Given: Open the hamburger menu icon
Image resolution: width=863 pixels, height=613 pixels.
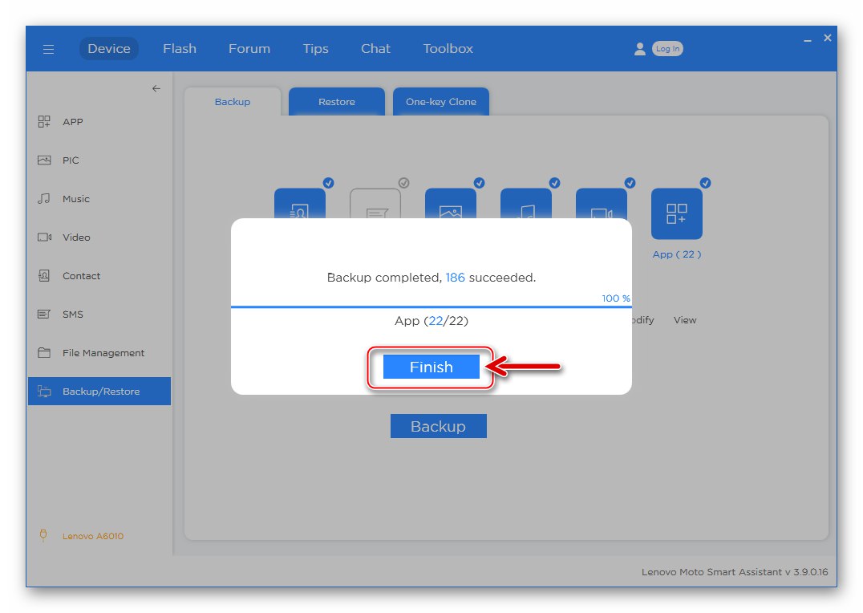Looking at the screenshot, I should pyautogui.click(x=48, y=49).
